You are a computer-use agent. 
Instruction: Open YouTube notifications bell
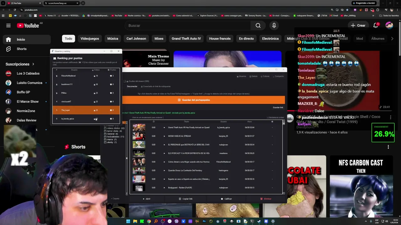point(376,26)
